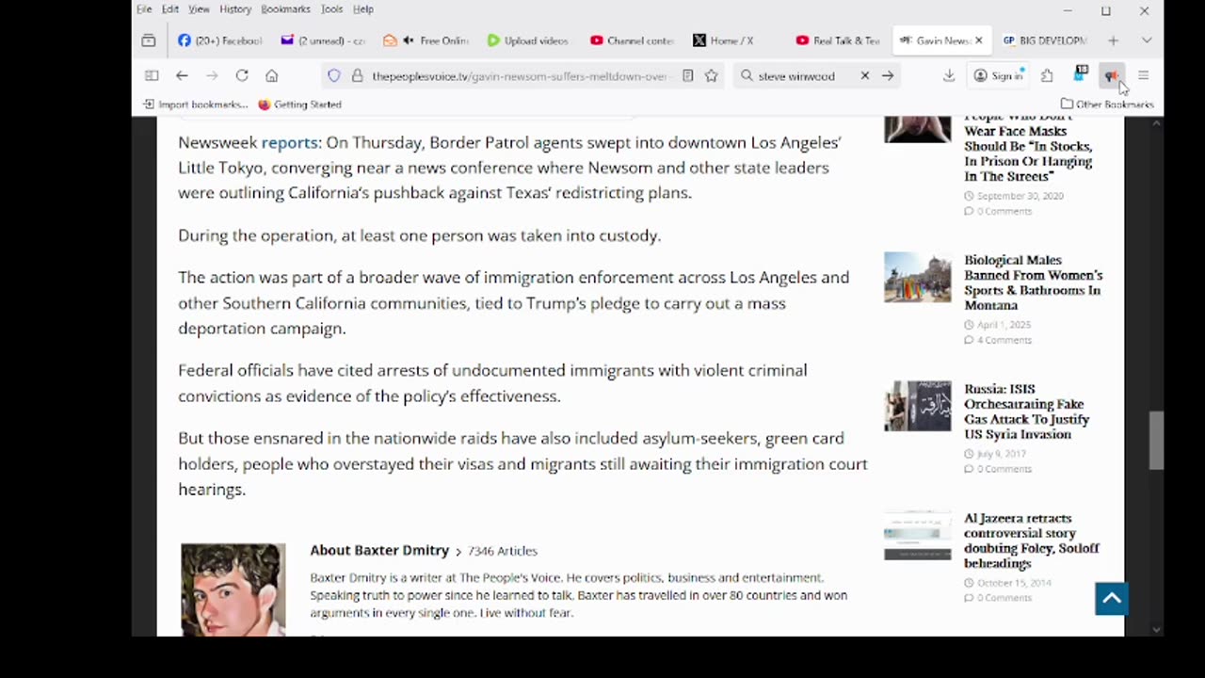1205x678 pixels.
Task: Switch to the Upload videos tab
Action: tap(528, 40)
